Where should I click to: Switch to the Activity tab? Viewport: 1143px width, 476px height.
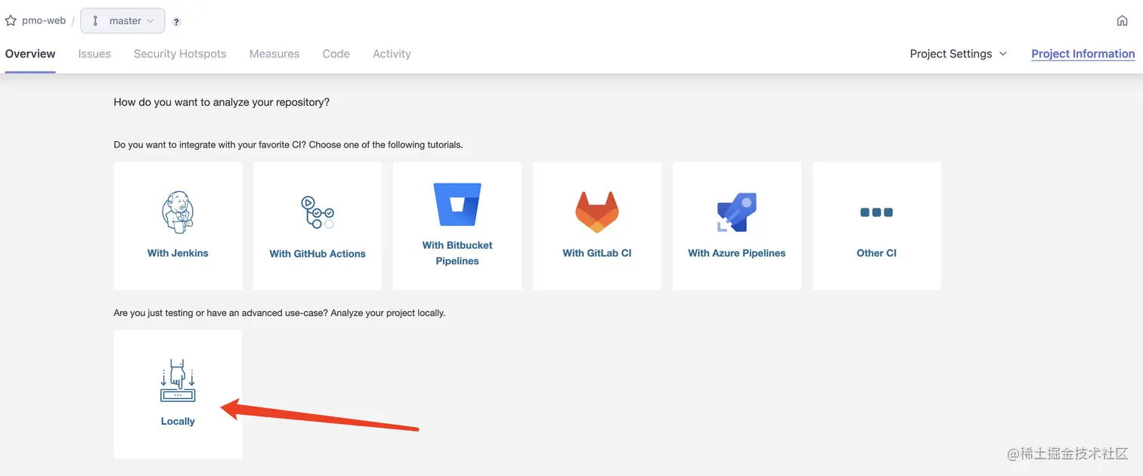[392, 54]
